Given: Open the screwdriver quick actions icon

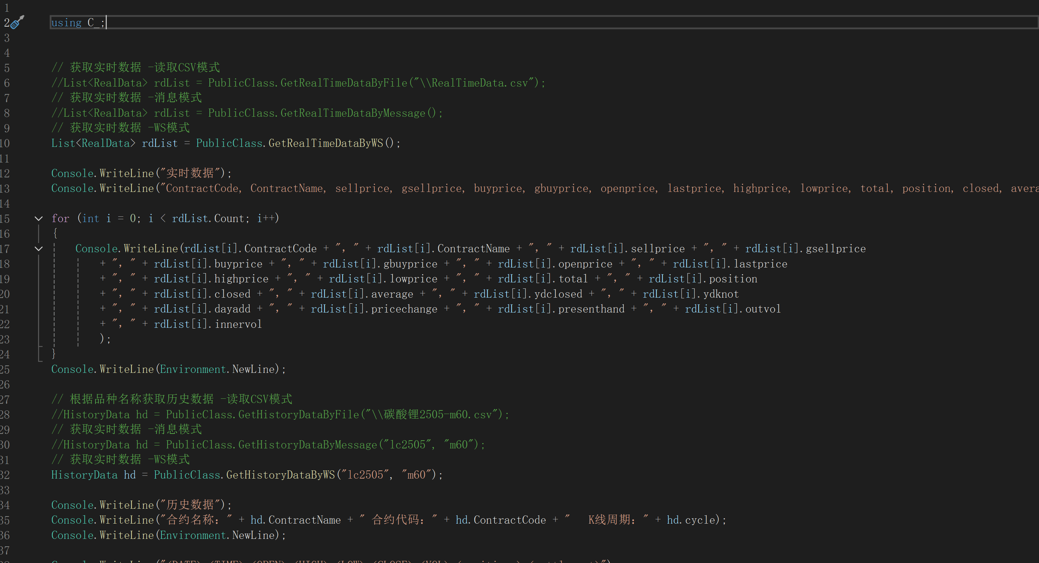Looking at the screenshot, I should tap(17, 23).
